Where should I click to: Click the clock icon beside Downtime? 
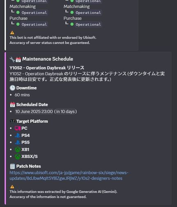point(12,88)
